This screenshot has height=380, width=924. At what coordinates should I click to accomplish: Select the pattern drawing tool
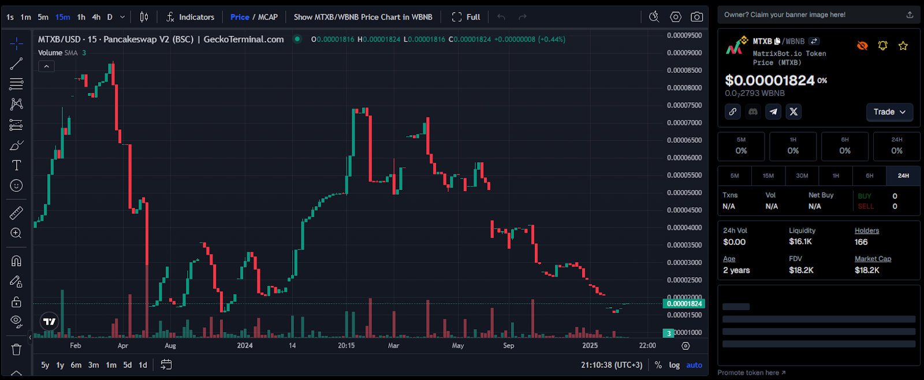tap(16, 104)
